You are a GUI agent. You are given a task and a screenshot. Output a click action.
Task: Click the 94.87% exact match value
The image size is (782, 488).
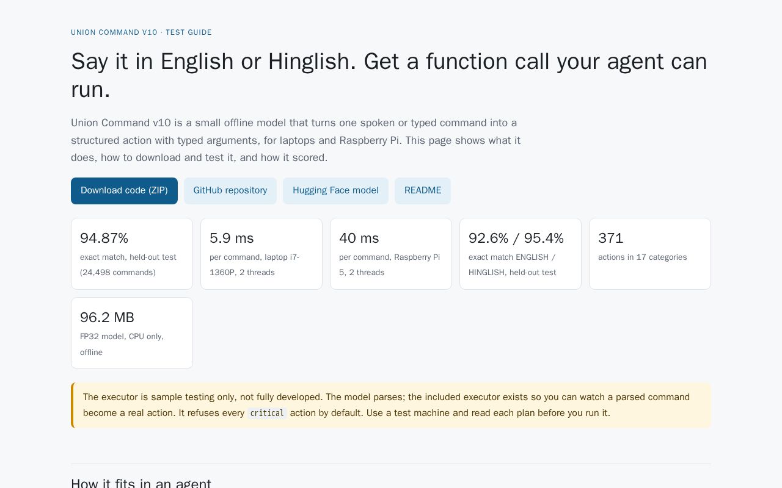(x=104, y=238)
